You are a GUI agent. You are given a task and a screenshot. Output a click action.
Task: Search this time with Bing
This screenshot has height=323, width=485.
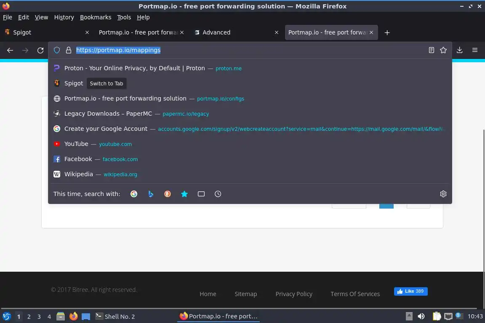click(151, 194)
